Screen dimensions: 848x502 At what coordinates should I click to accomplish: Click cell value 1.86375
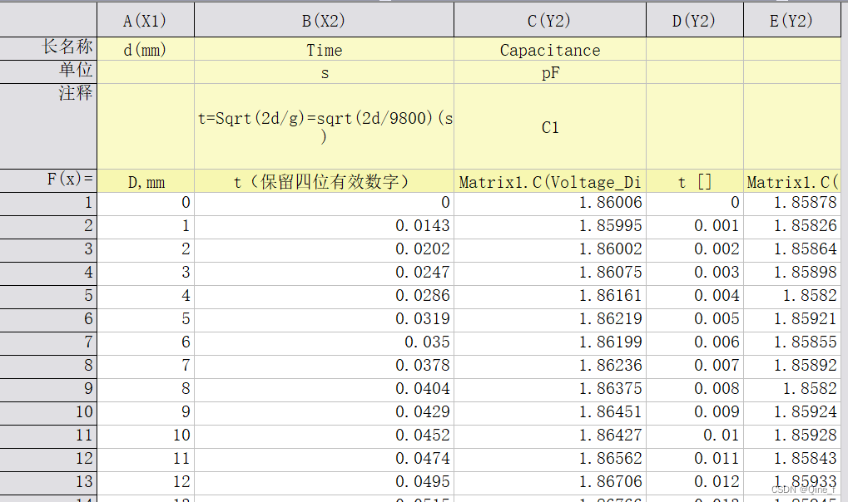point(550,390)
